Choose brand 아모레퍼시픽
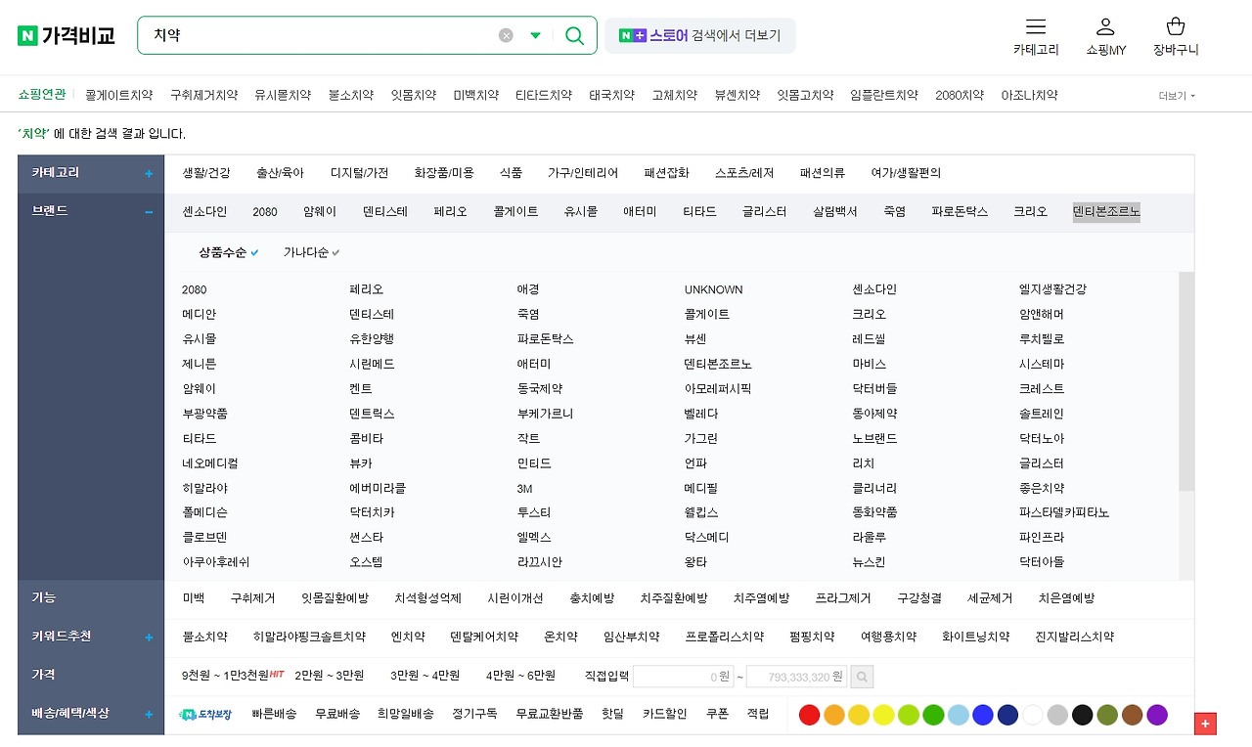 pos(718,388)
